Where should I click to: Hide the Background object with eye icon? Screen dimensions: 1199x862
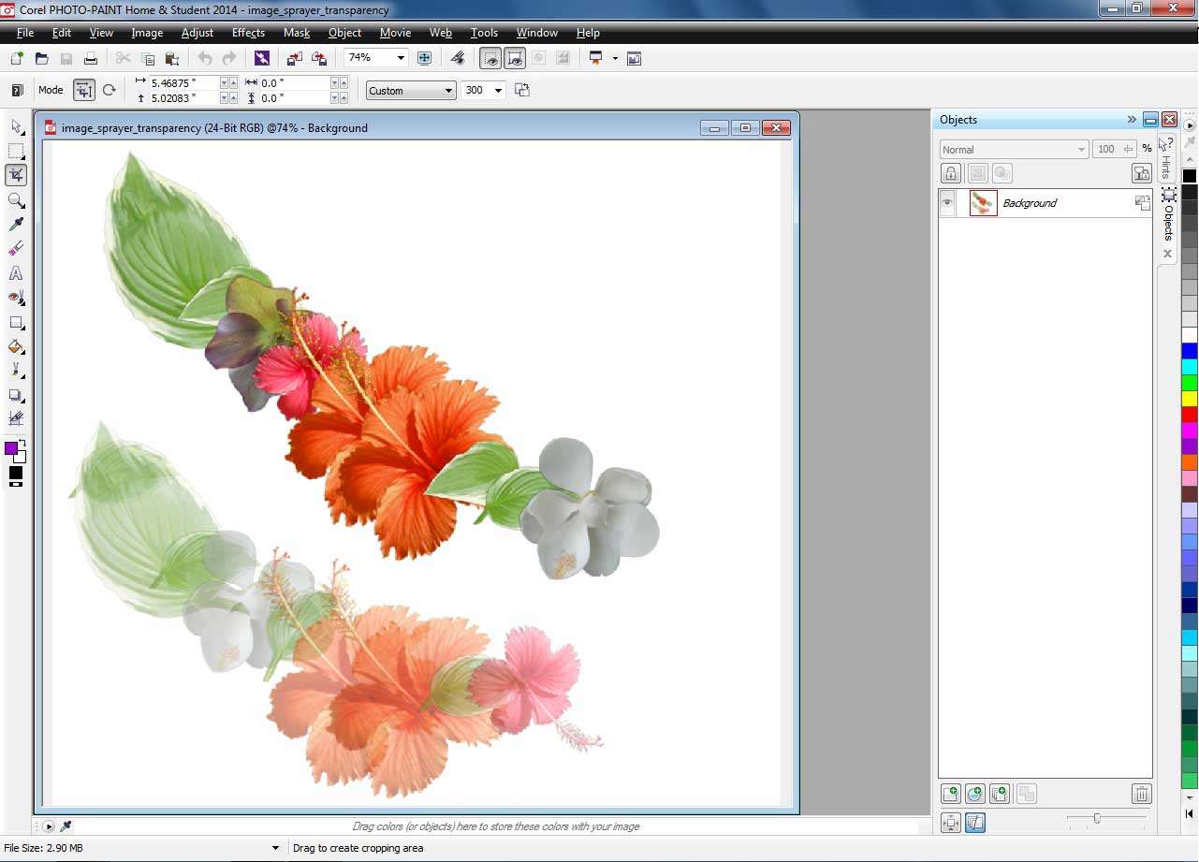click(948, 203)
